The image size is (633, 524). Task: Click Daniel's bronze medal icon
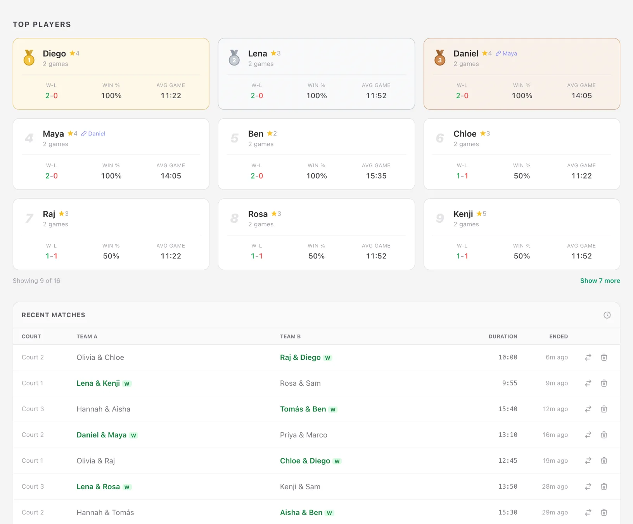click(x=440, y=58)
